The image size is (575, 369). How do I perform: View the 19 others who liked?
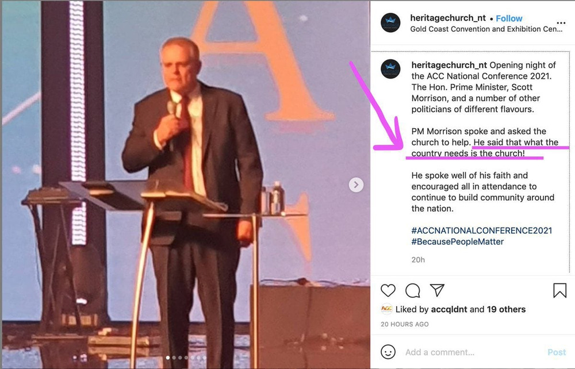coord(506,309)
